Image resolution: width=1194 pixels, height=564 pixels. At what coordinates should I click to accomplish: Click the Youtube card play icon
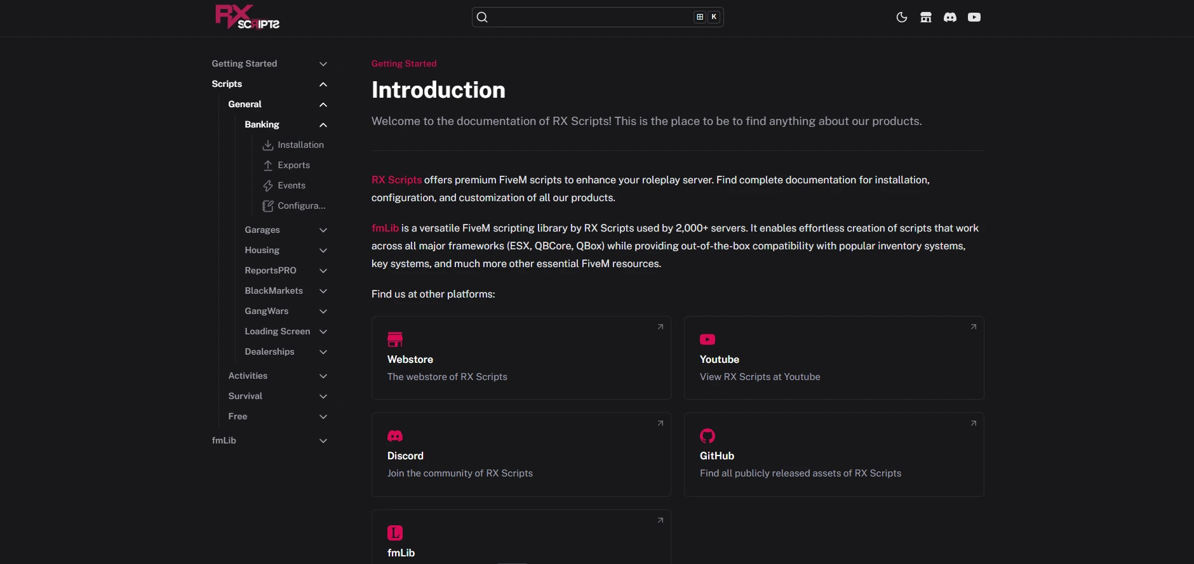(708, 339)
